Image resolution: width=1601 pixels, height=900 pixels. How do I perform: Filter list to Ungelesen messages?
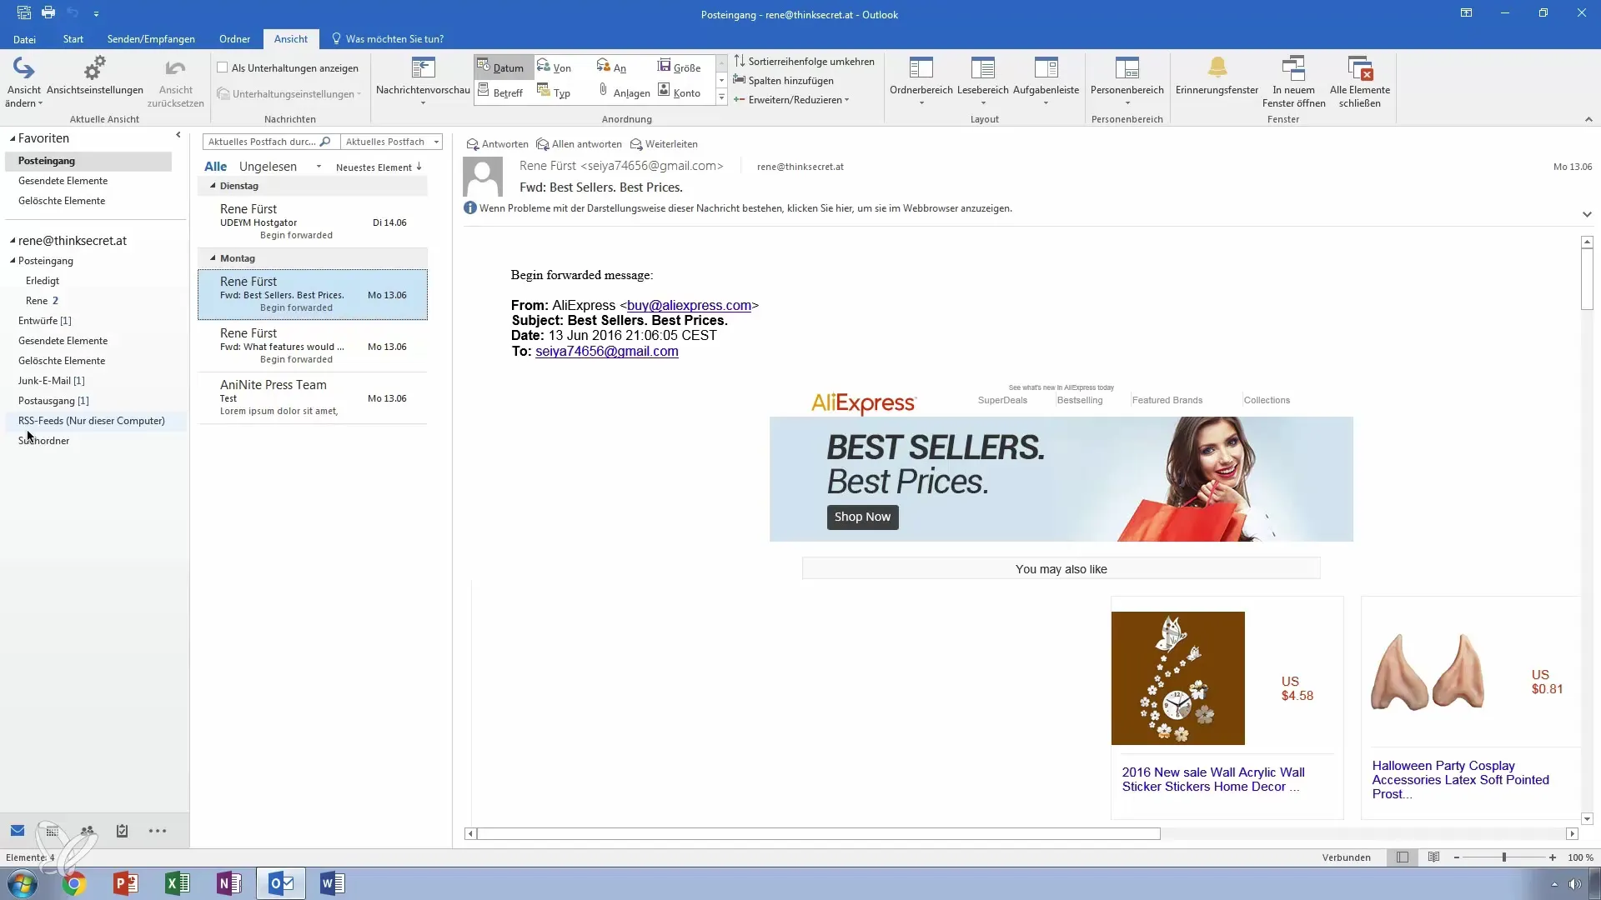pos(268,167)
